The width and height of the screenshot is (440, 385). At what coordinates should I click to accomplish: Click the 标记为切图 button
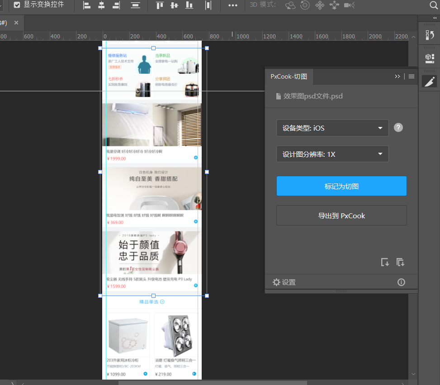(x=341, y=186)
